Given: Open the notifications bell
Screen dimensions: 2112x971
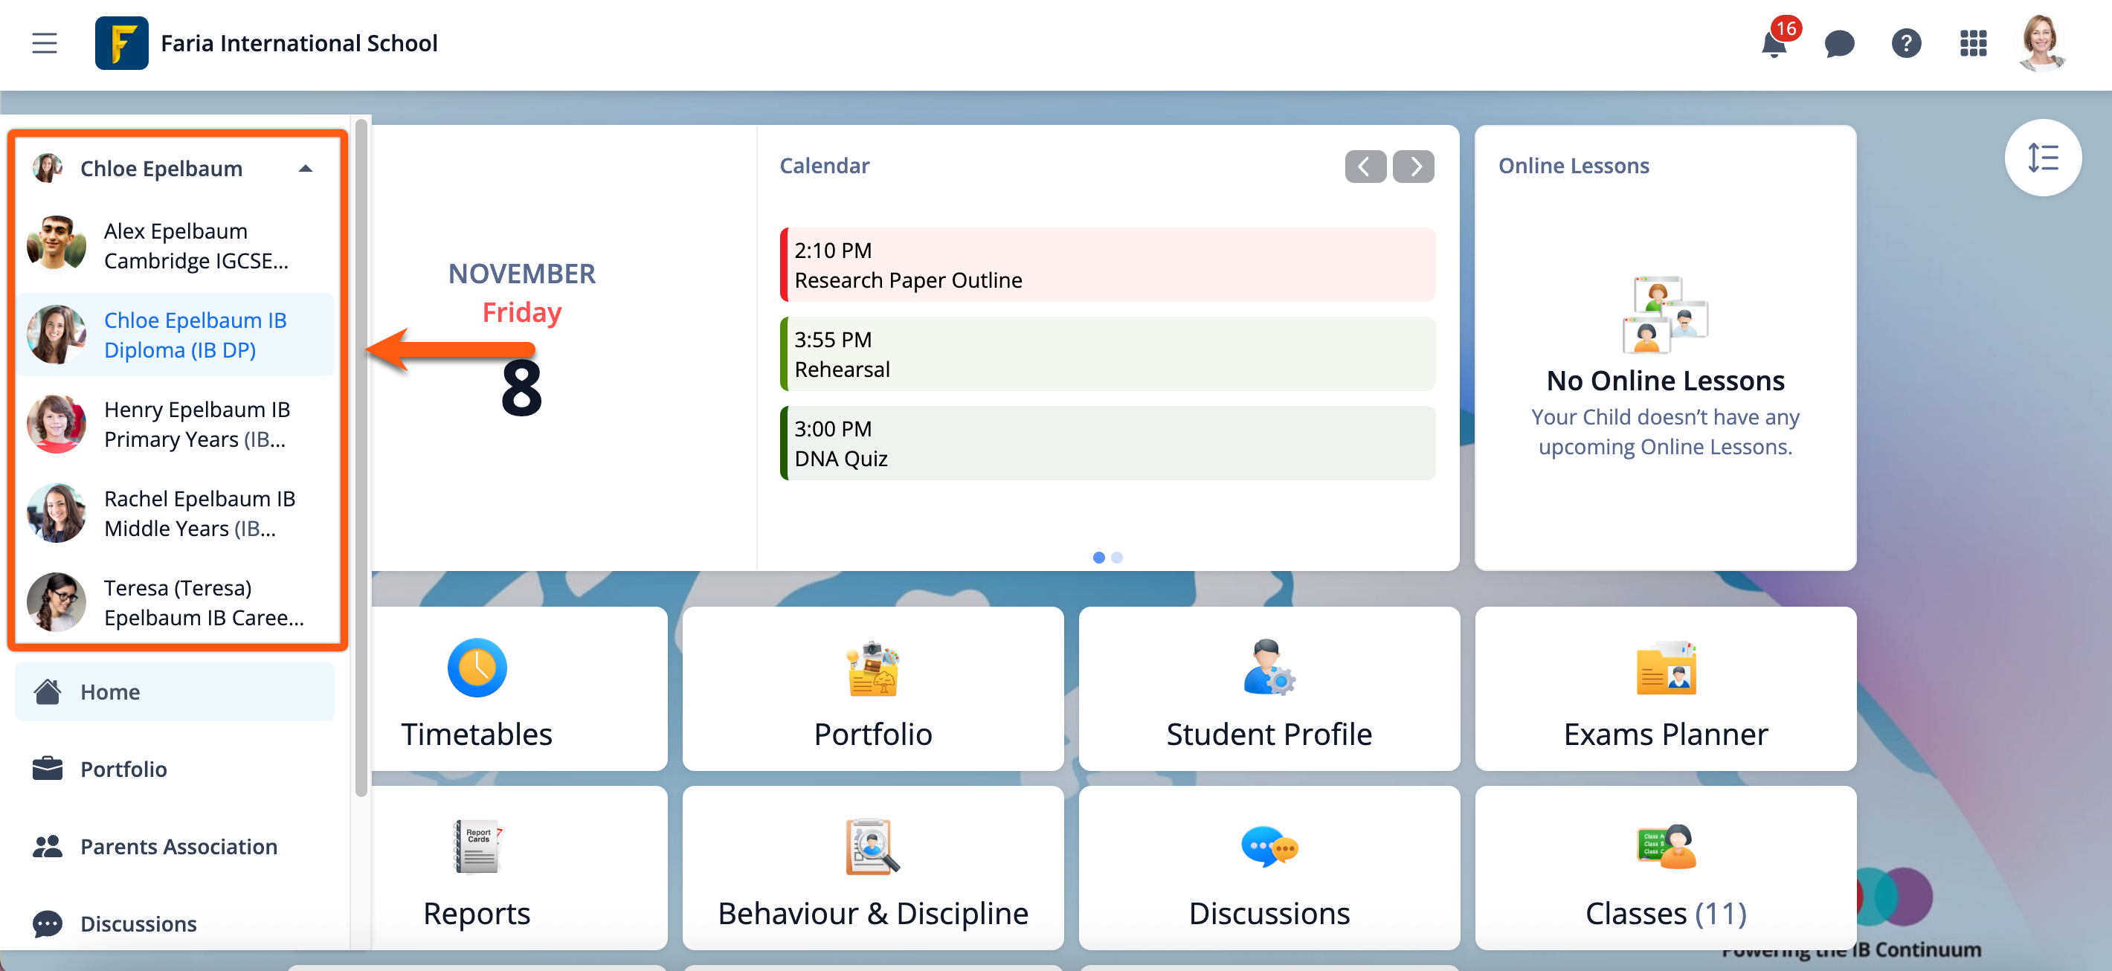Looking at the screenshot, I should pos(1774,43).
